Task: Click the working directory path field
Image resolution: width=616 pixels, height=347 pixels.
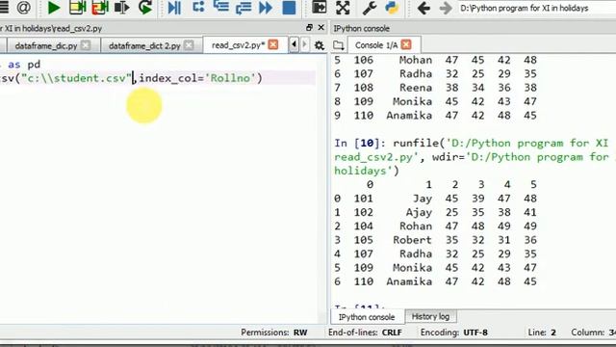Action: click(537, 8)
